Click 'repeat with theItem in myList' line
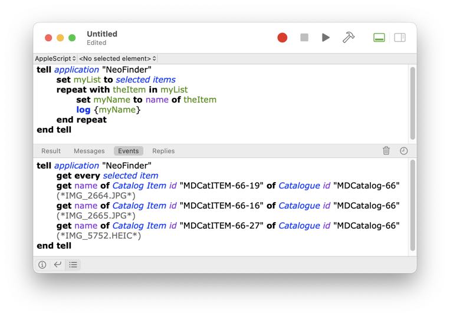The width and height of the screenshot is (450, 317). (x=122, y=90)
